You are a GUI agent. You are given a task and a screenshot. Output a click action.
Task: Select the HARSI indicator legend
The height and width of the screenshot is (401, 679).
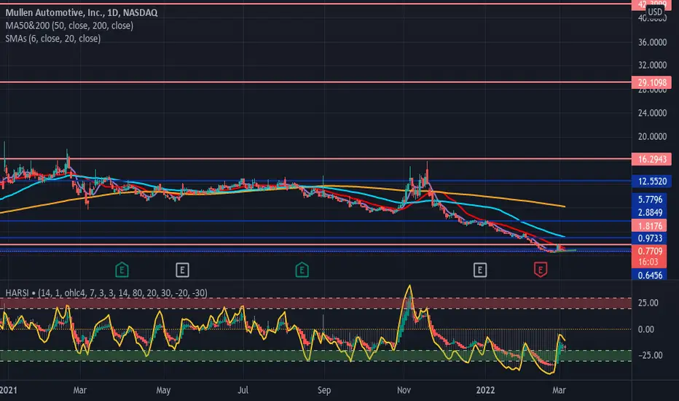tap(106, 293)
